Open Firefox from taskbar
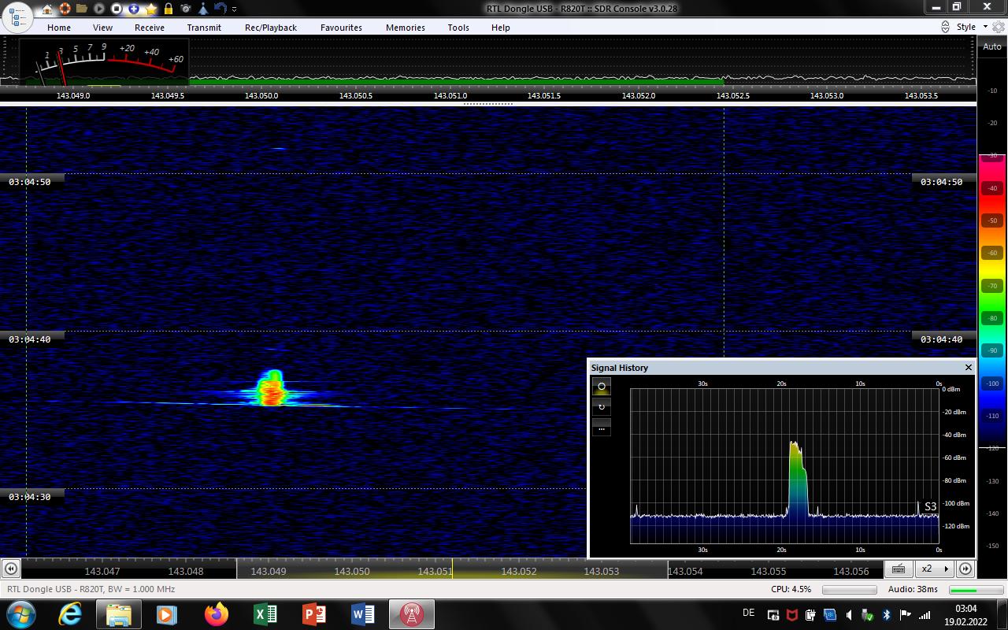This screenshot has width=1008, height=630. pyautogui.click(x=216, y=614)
